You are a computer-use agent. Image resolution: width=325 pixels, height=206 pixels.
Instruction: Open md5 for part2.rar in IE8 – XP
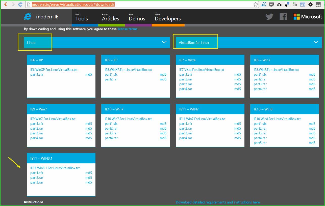click(163, 79)
